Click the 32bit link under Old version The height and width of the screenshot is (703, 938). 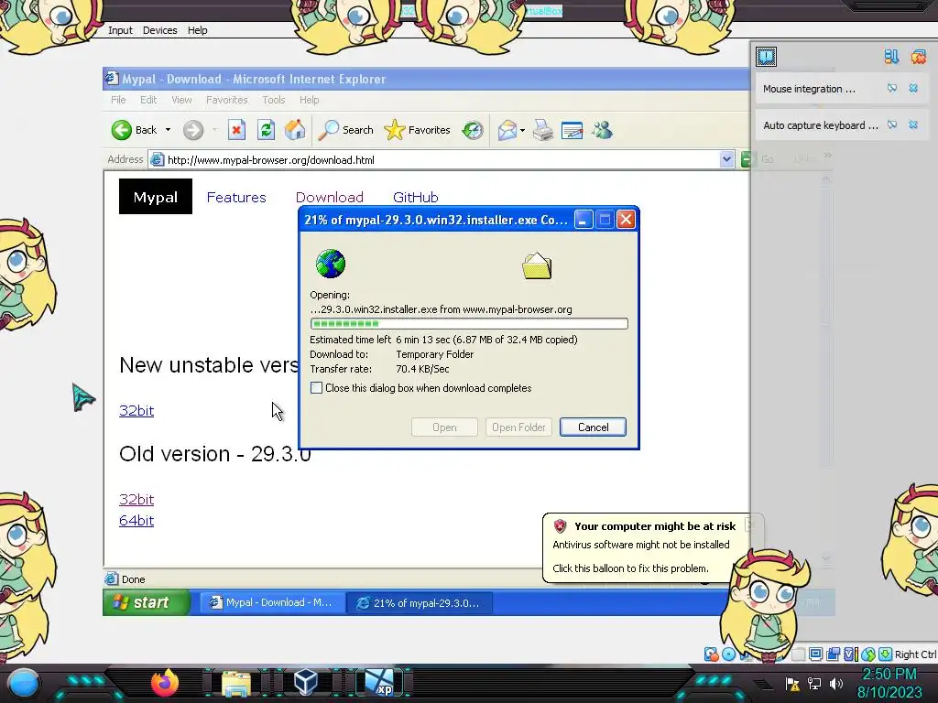click(x=136, y=499)
